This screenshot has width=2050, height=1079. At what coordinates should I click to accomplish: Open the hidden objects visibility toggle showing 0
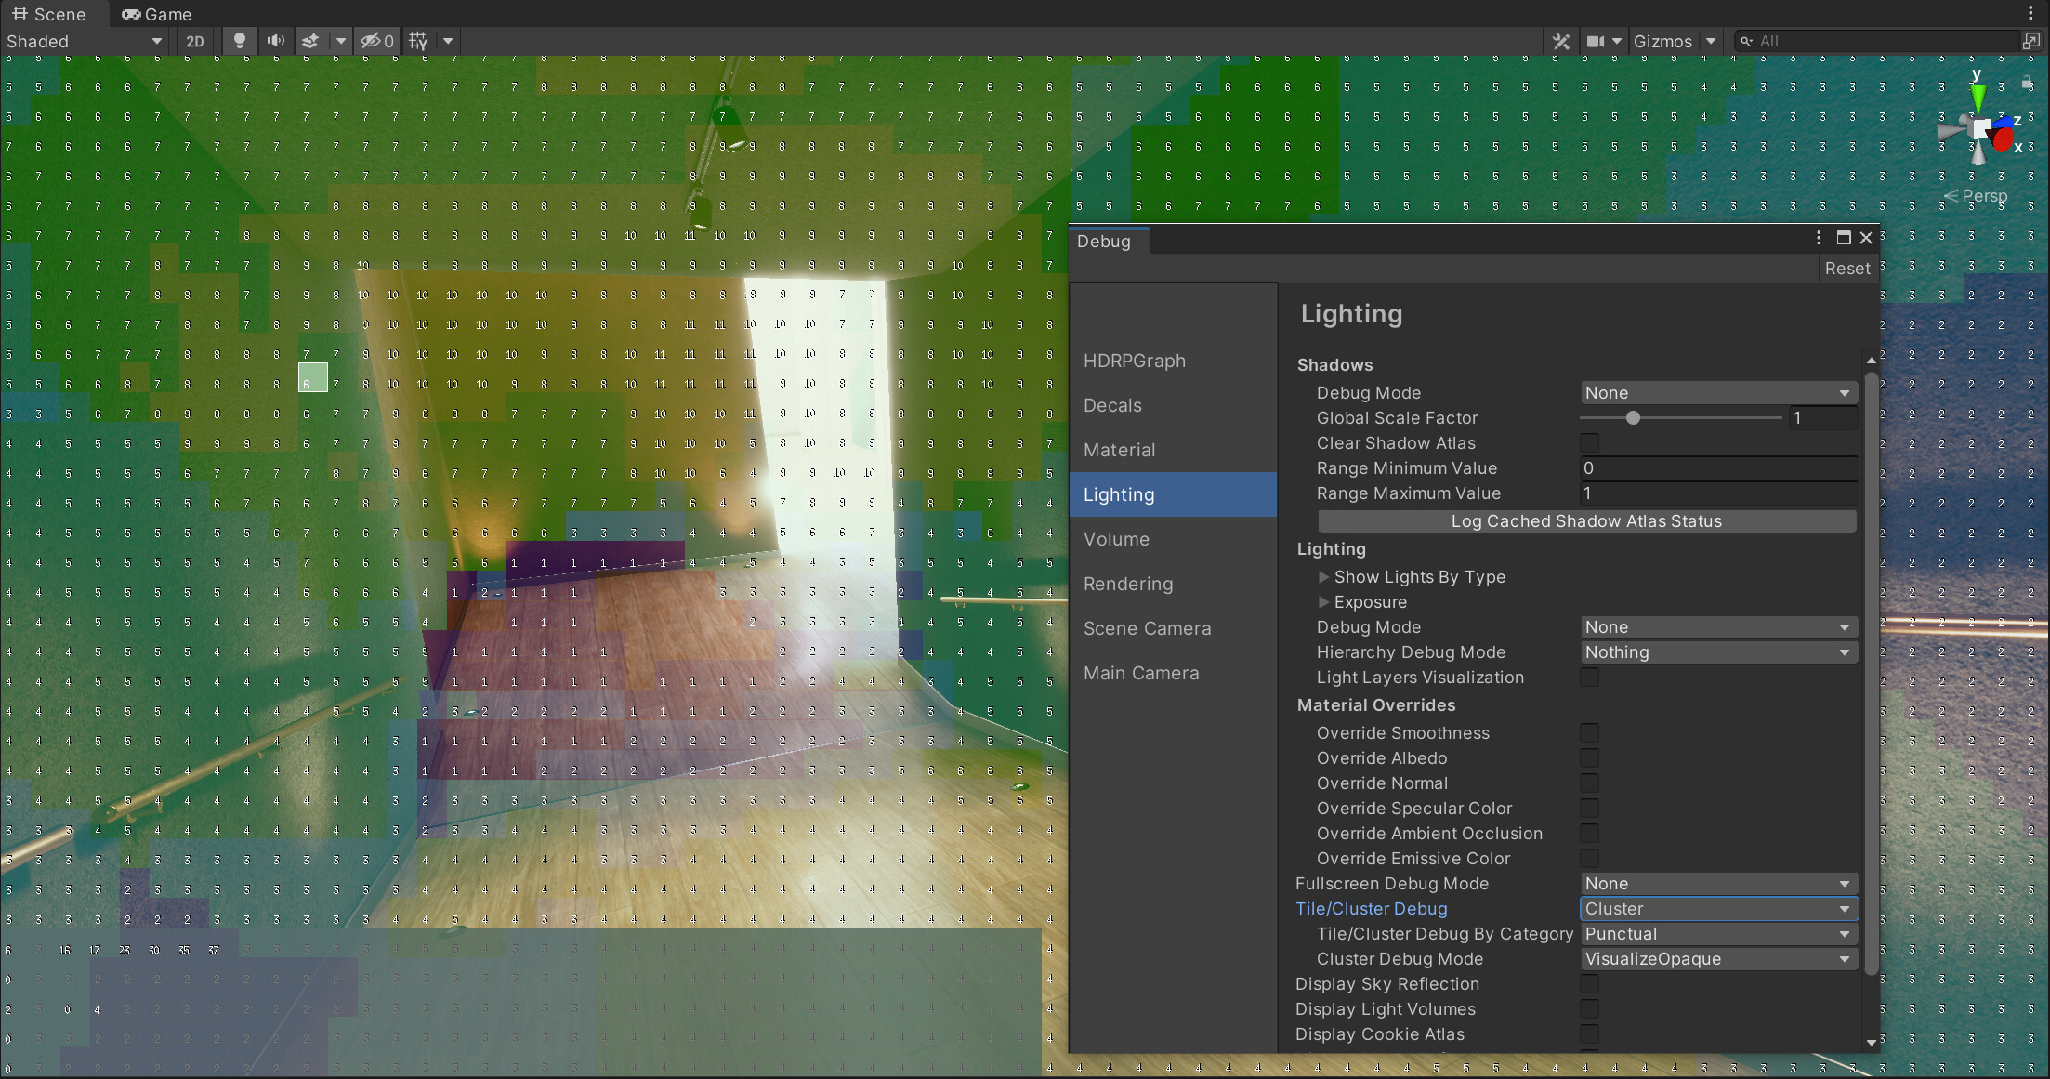[x=375, y=41]
